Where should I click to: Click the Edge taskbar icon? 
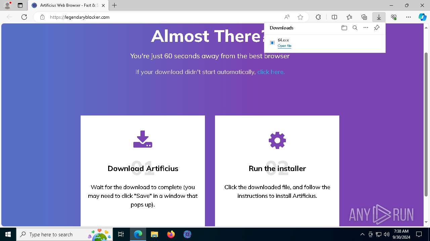pos(138,234)
